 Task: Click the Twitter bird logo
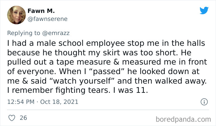click(204, 11)
